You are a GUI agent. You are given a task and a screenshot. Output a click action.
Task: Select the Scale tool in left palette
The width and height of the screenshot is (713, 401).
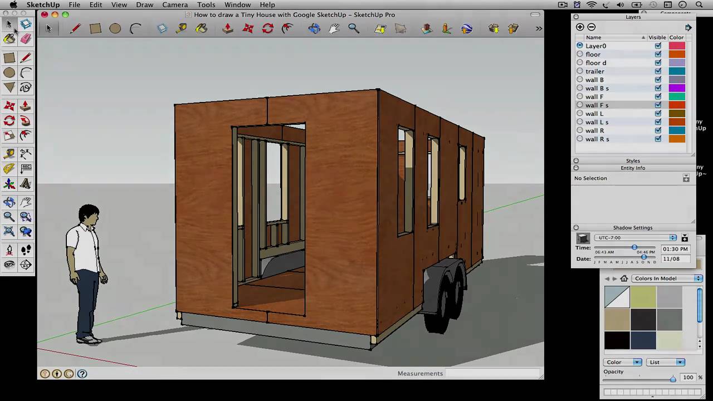click(x=9, y=135)
